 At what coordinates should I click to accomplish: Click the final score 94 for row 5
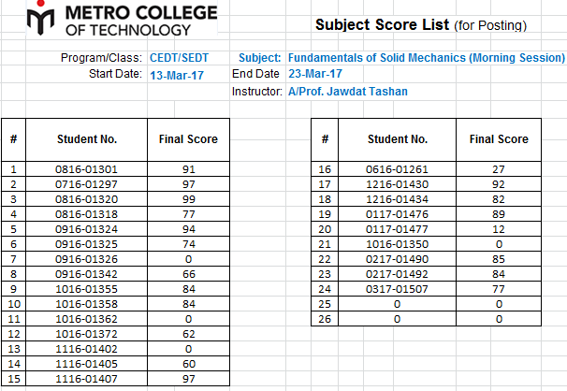pos(189,229)
